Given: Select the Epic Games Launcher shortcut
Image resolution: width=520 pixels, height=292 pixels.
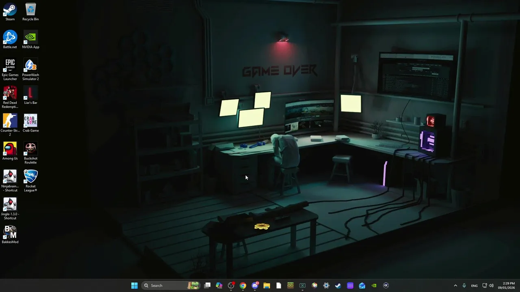Looking at the screenshot, I should (x=10, y=70).
